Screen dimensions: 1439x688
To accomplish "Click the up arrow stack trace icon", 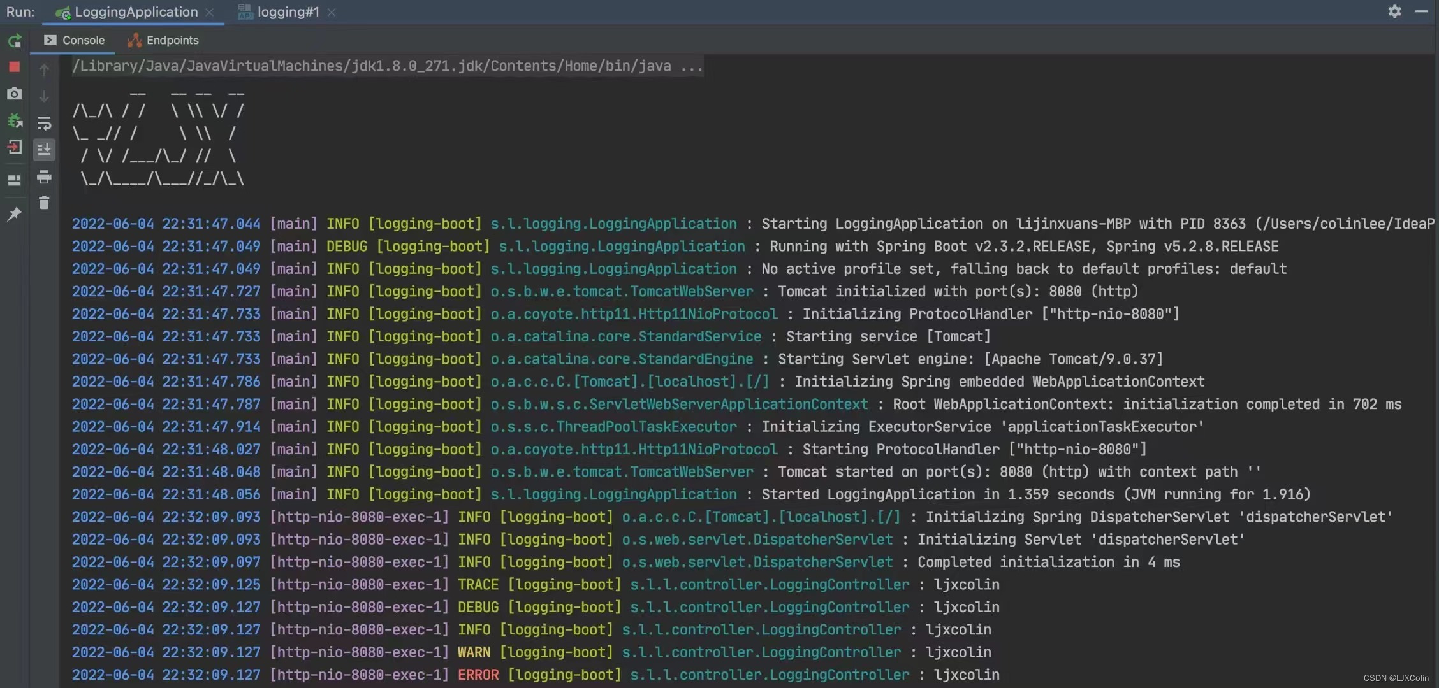I will coord(44,69).
